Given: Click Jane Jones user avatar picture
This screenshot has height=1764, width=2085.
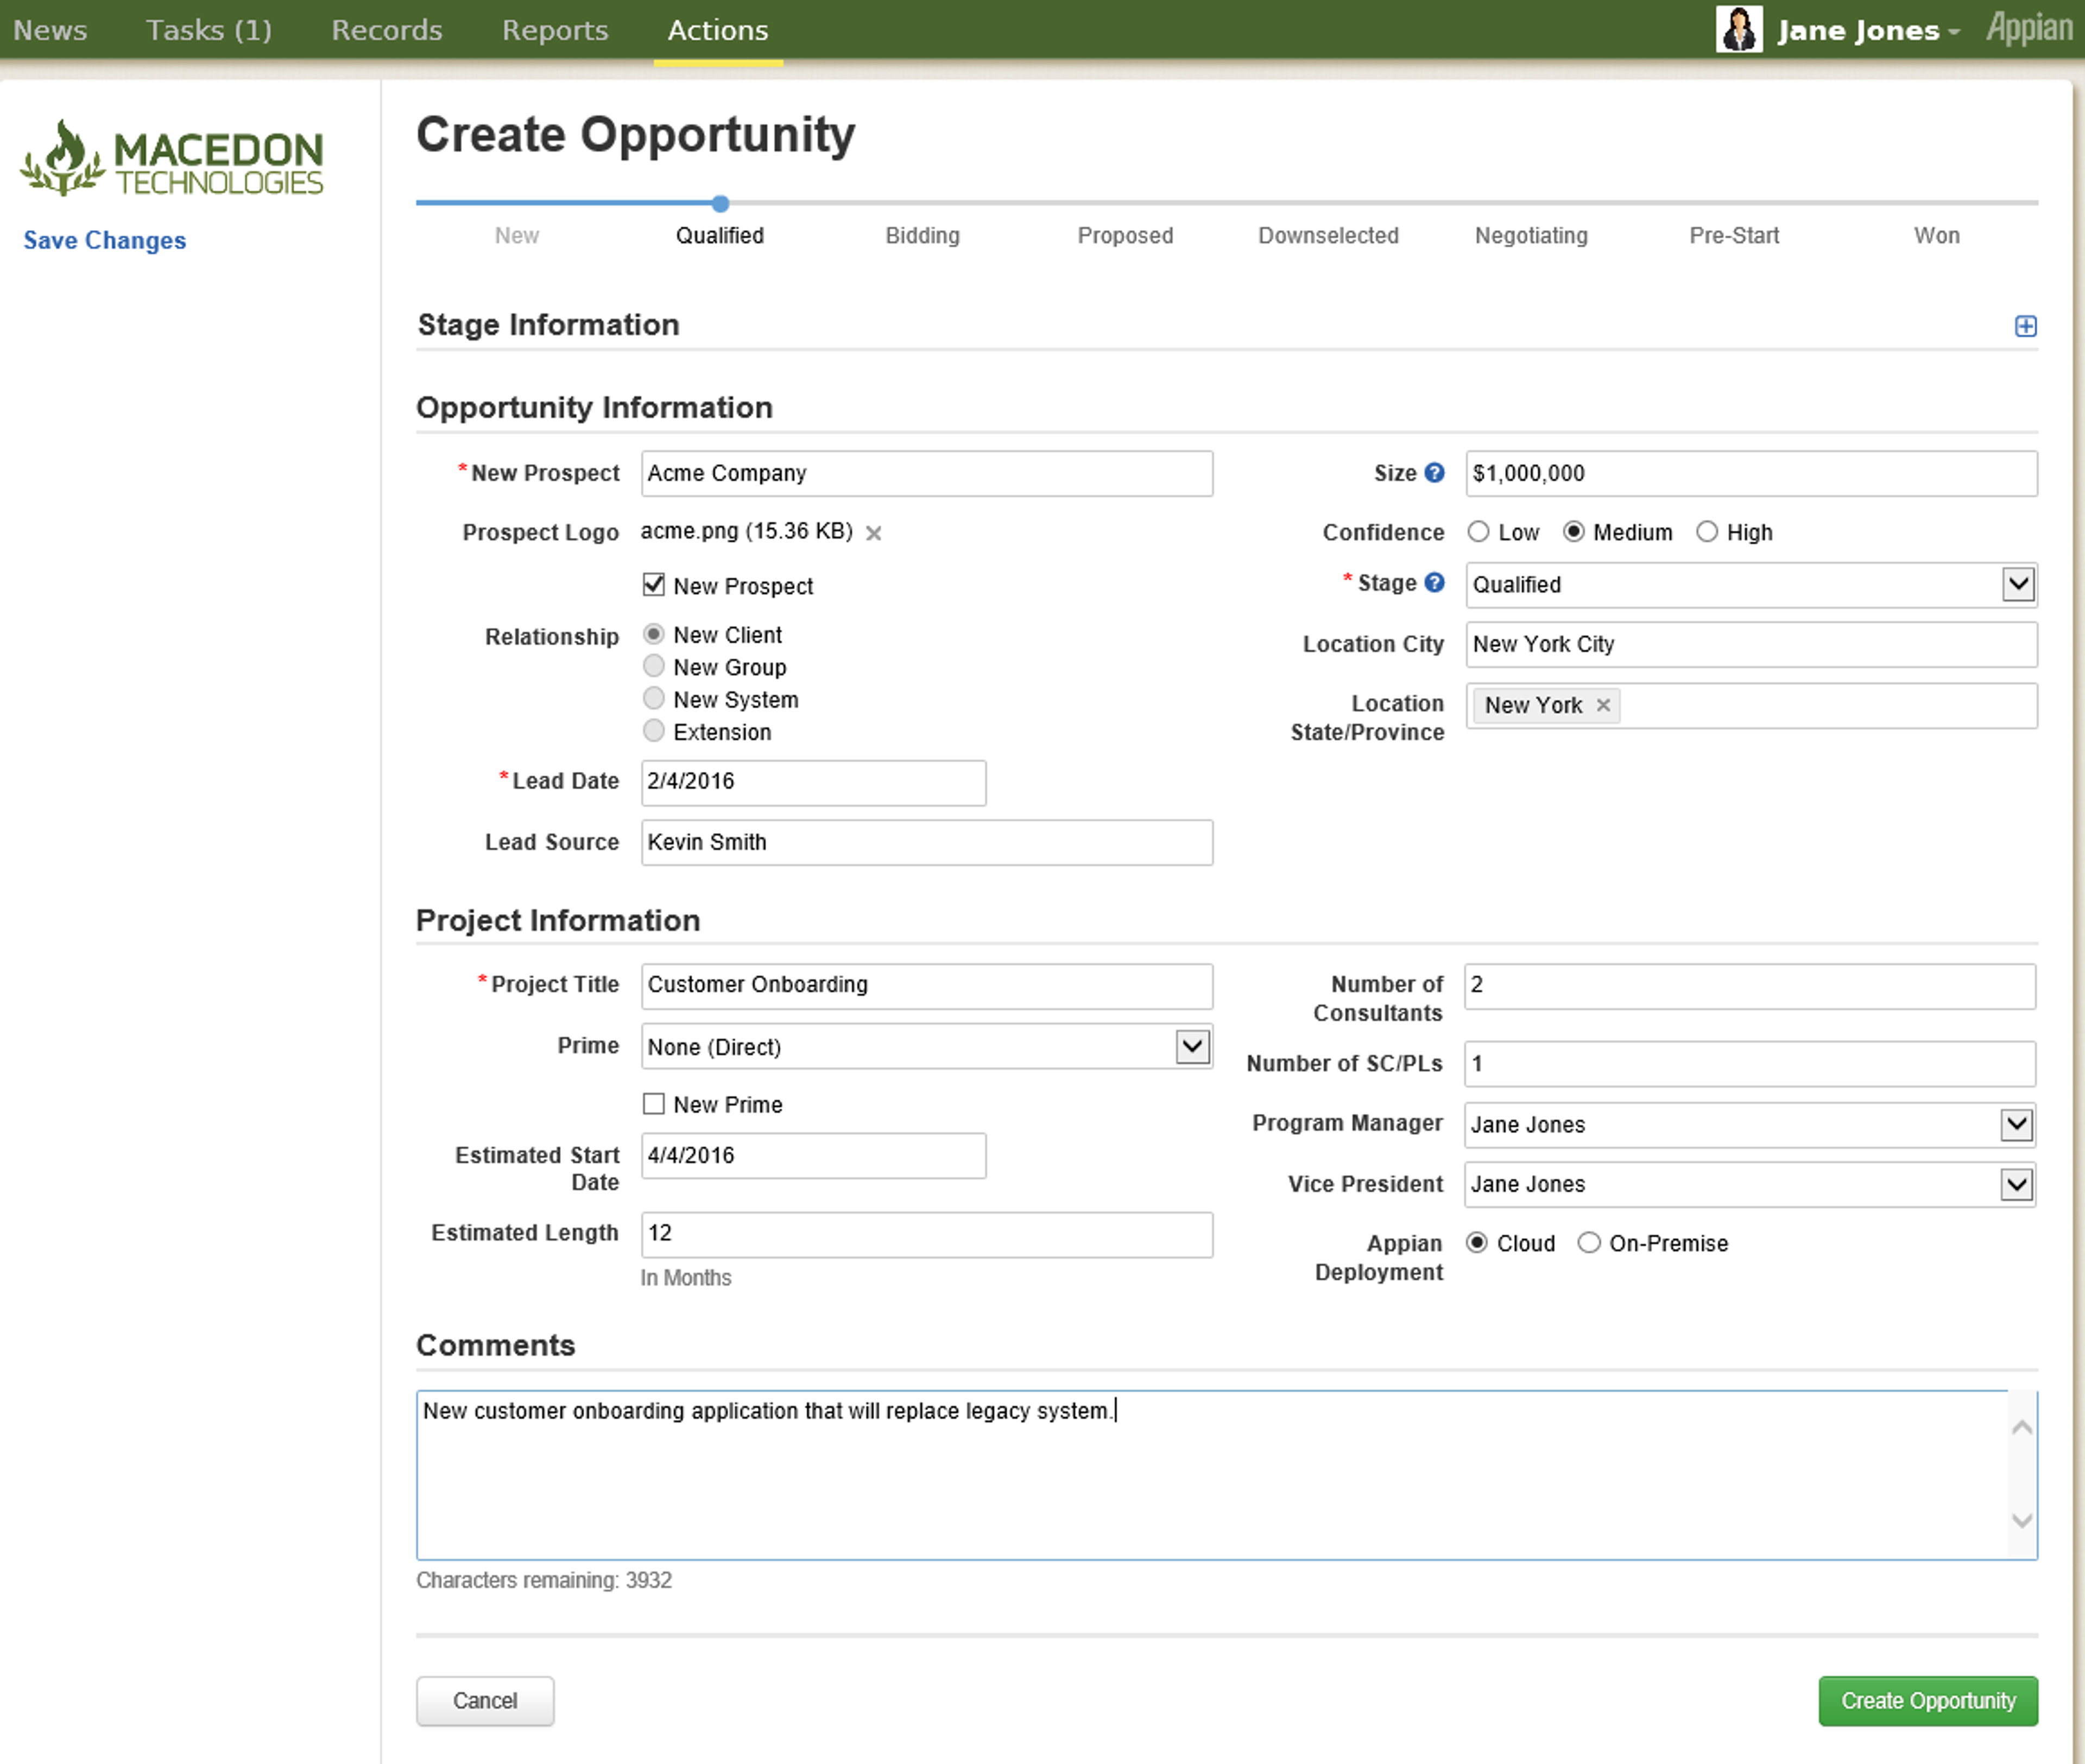Looking at the screenshot, I should (x=1739, y=29).
